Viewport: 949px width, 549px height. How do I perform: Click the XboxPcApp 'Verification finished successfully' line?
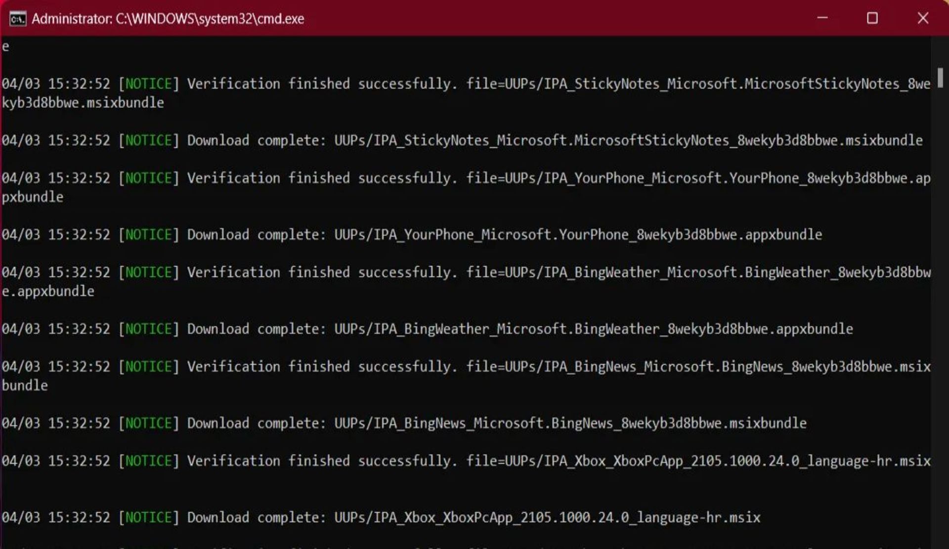tap(465, 461)
